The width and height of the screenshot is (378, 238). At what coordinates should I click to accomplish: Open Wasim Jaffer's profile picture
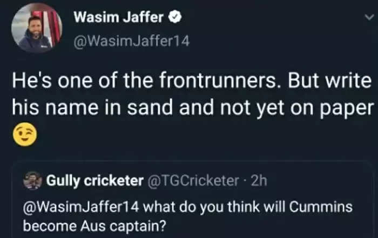[x=37, y=28]
